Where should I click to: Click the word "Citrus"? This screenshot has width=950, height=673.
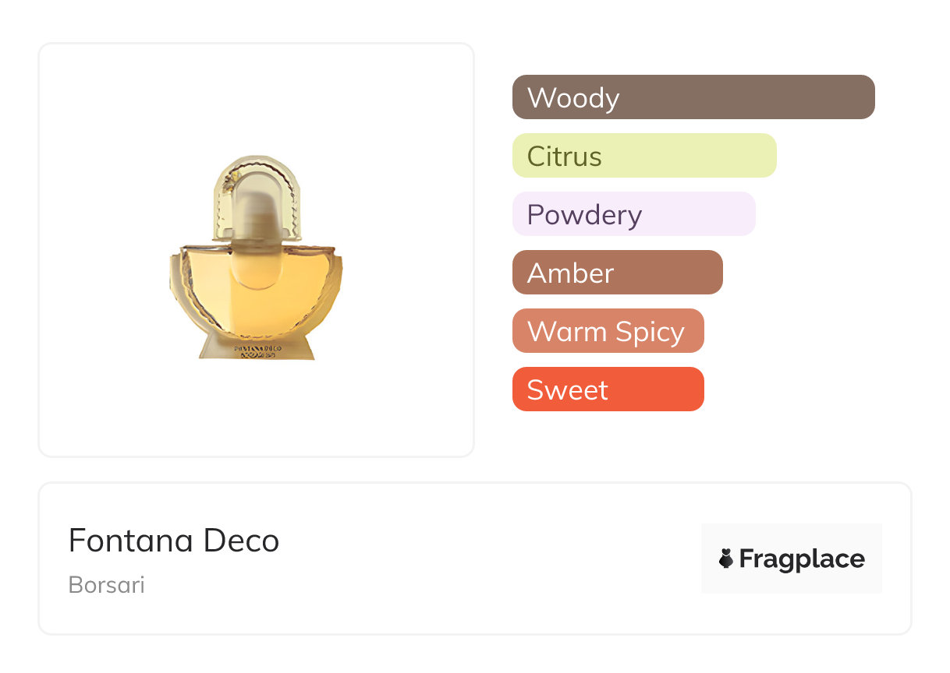point(564,157)
